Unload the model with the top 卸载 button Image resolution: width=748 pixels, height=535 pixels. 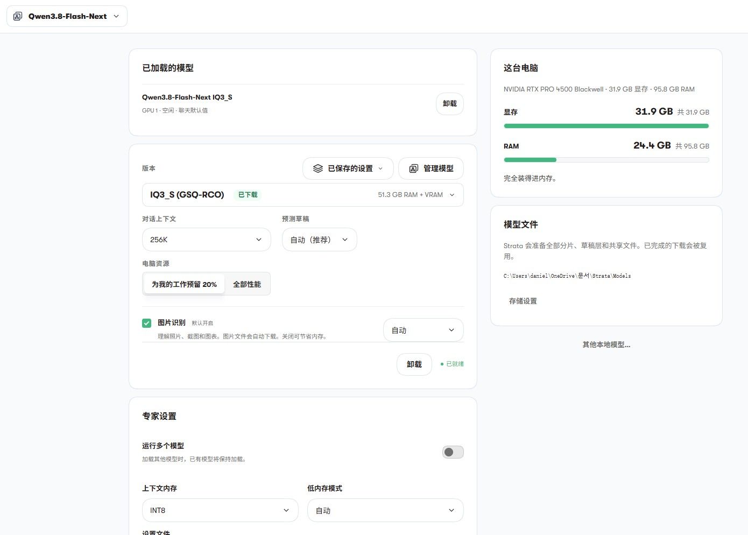tap(449, 104)
